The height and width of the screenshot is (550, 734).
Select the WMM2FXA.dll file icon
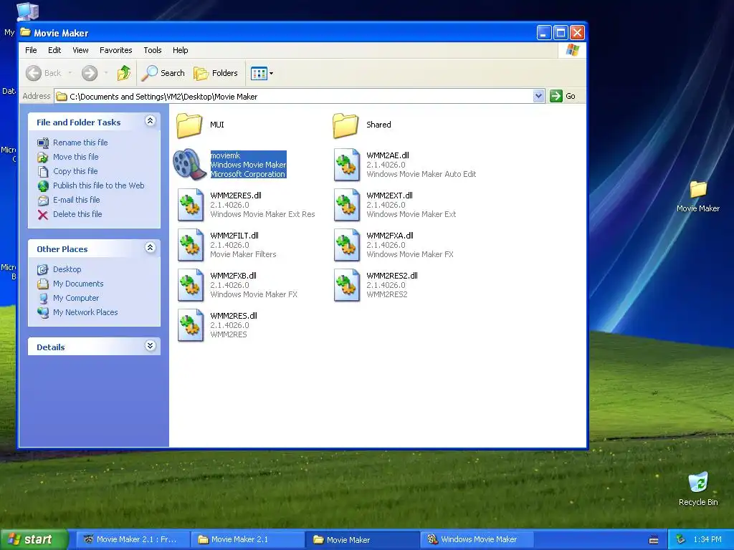click(x=346, y=245)
